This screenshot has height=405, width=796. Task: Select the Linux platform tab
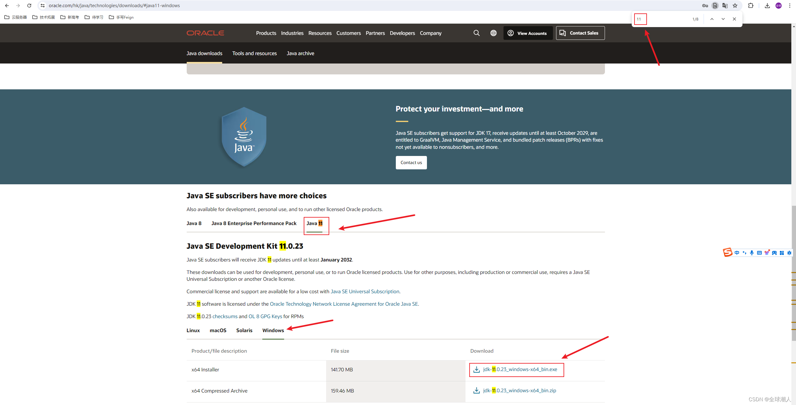[193, 330]
